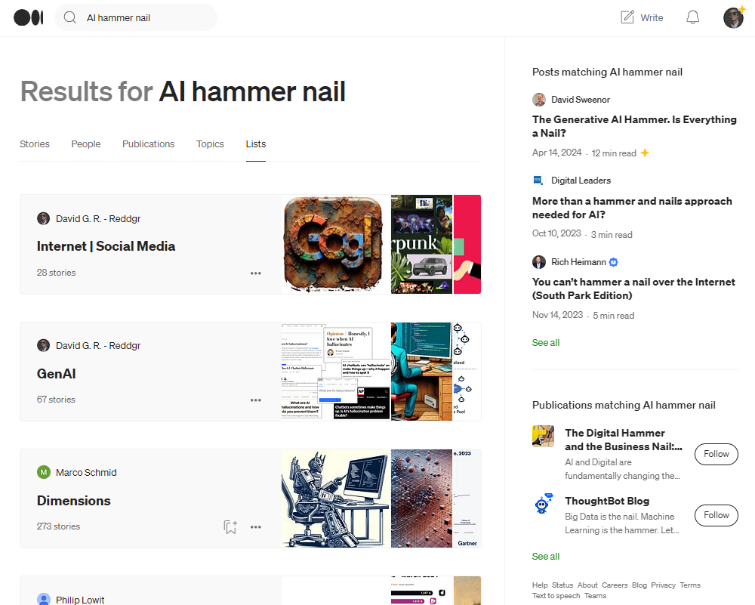Save the Dimensions list with bookmark icon
This screenshot has height=605, width=755.
(230, 526)
